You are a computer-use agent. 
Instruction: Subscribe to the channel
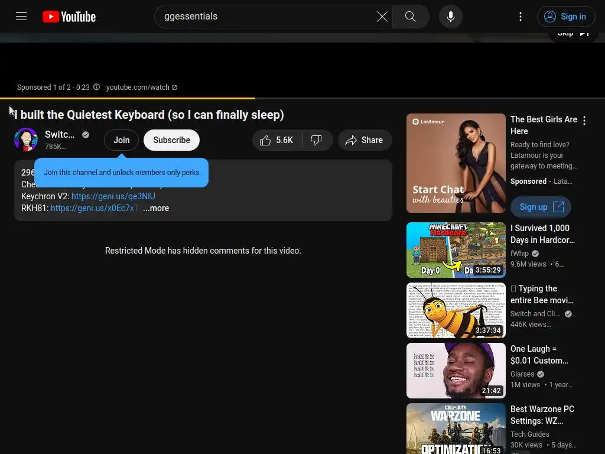172,140
